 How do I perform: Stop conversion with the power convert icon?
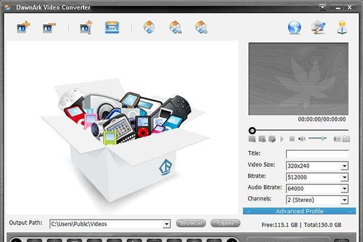click(x=201, y=27)
